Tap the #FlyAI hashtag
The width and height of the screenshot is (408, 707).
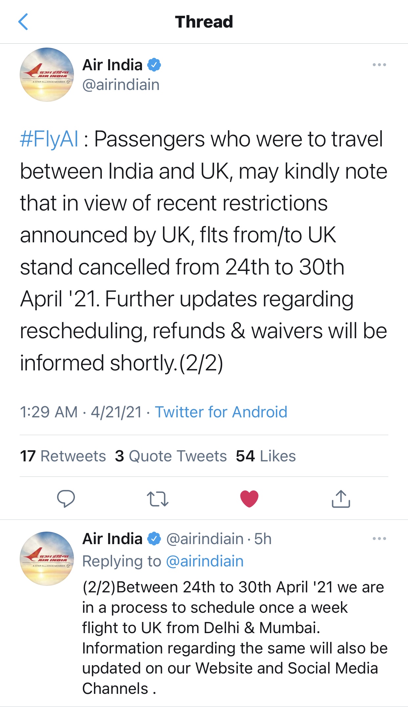pyautogui.click(x=49, y=139)
